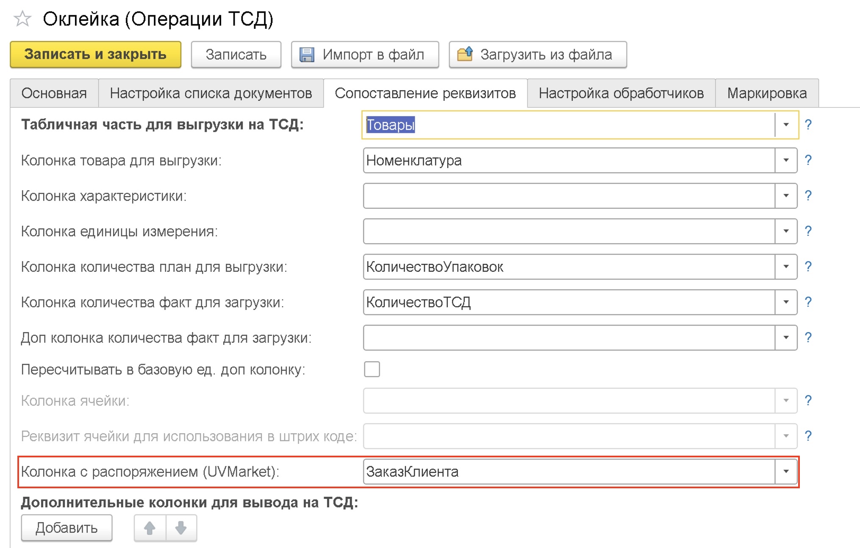The image size is (860, 548).
Task: Click the КоличествоТСД input field
Action: click(x=569, y=302)
